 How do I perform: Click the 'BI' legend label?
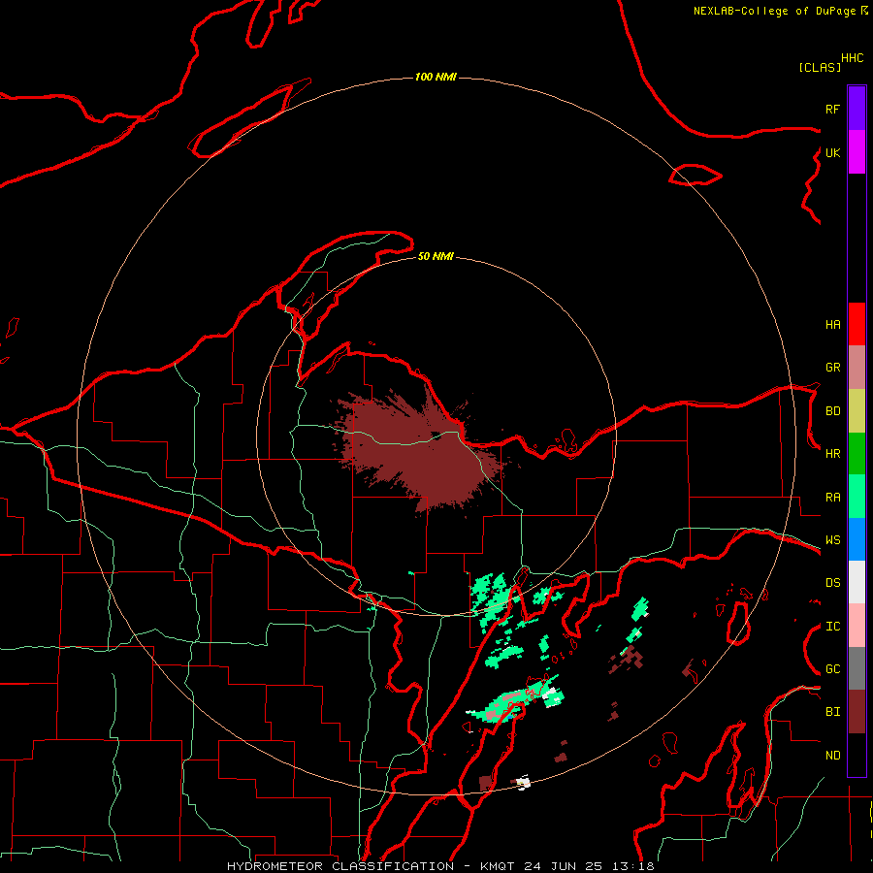[x=832, y=712]
